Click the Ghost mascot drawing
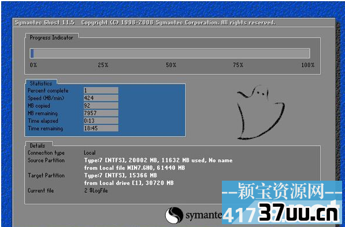The height and width of the screenshot is (227, 345). click(x=261, y=112)
